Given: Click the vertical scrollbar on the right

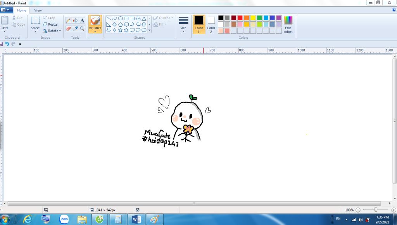Looking at the screenshot, I should (x=395, y=121).
